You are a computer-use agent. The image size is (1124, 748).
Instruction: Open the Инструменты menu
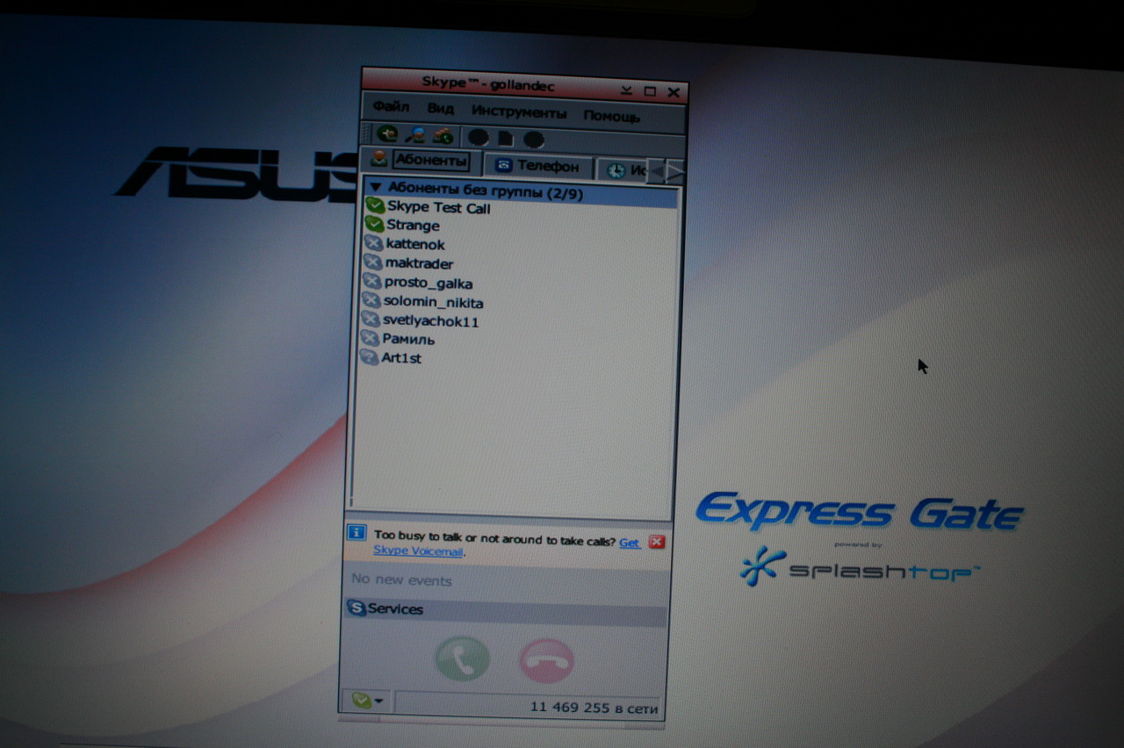click(519, 112)
